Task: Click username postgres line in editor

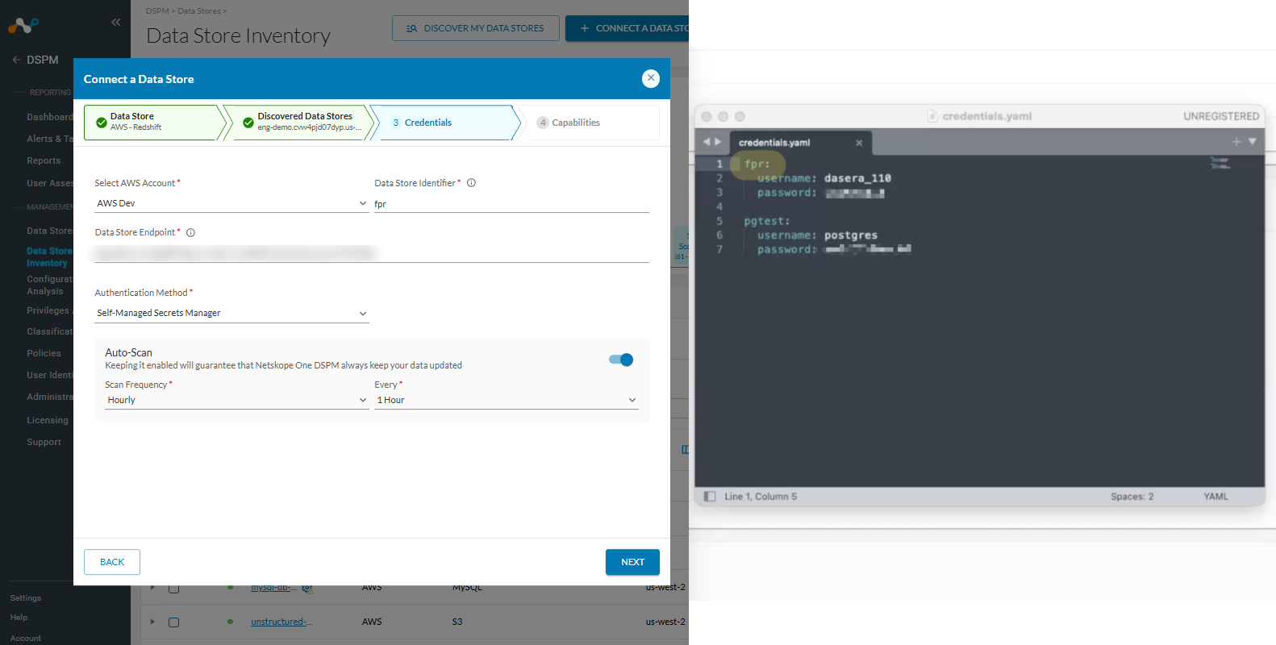Action: 817,235
